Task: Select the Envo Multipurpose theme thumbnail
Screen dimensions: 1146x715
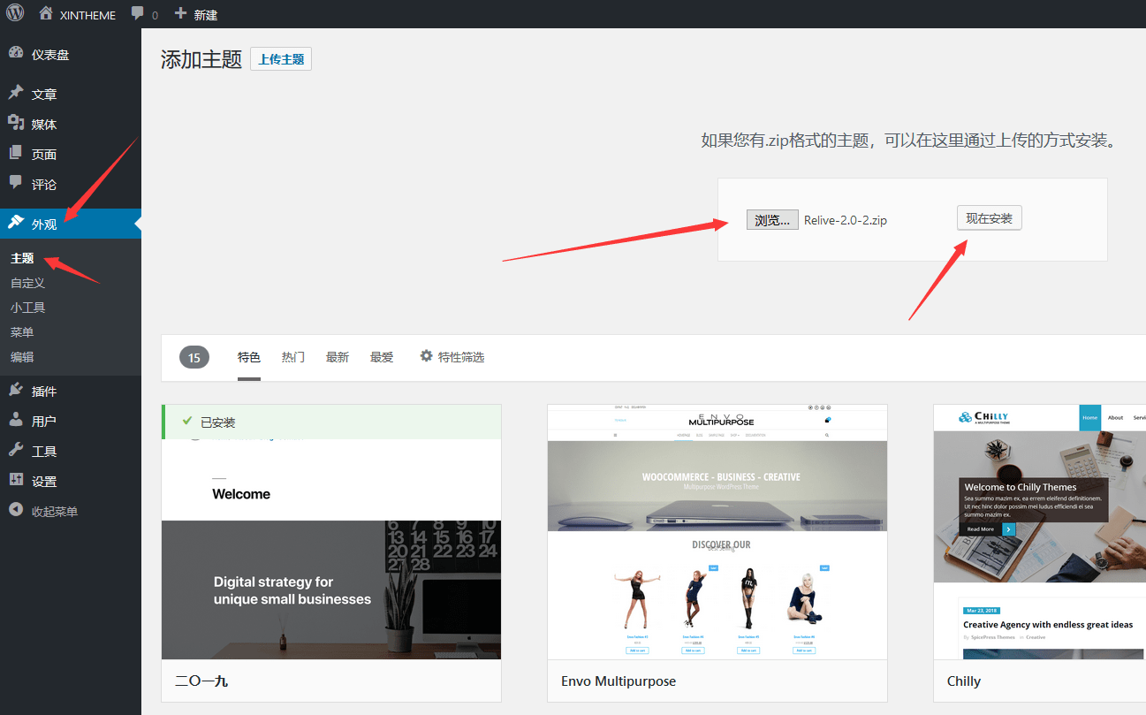Action: tap(717, 531)
